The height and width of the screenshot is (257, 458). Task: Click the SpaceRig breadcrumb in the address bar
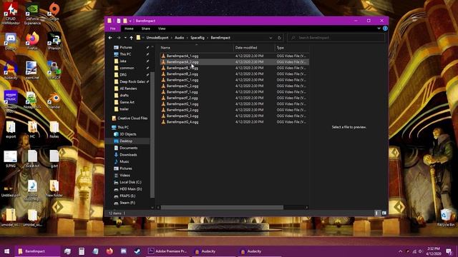(198, 38)
